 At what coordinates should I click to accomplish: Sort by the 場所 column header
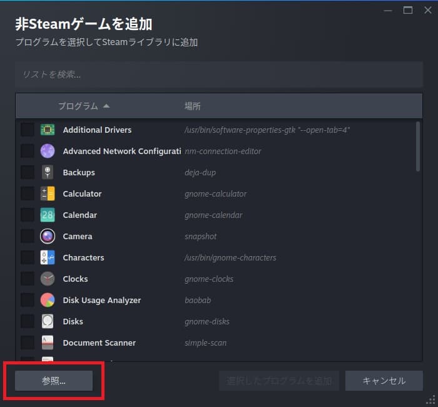coord(193,106)
